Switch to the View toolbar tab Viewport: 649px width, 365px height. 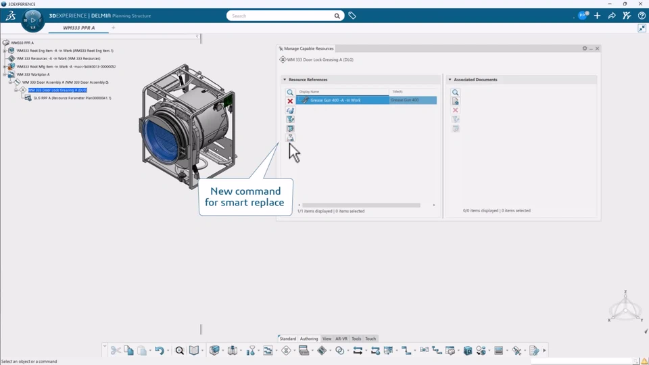tap(327, 339)
